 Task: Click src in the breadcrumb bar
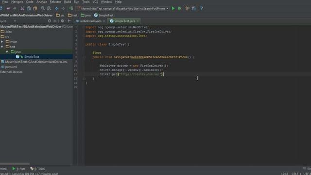click(60, 15)
